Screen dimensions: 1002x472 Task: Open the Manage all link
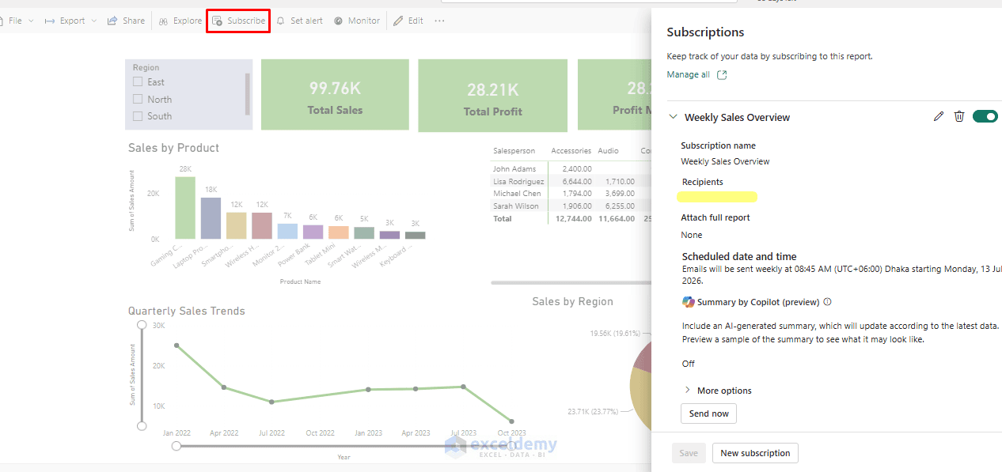tap(688, 74)
